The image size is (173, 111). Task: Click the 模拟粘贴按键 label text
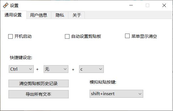click(x=103, y=82)
